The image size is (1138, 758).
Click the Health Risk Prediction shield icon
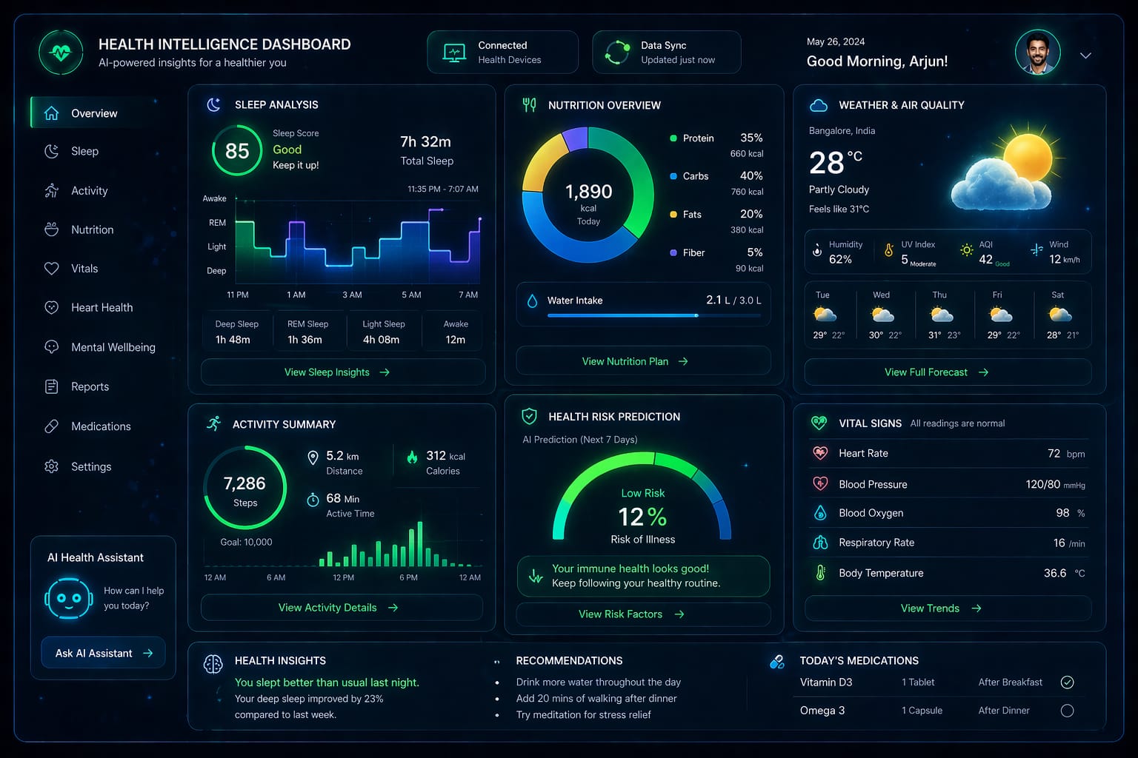tap(529, 416)
